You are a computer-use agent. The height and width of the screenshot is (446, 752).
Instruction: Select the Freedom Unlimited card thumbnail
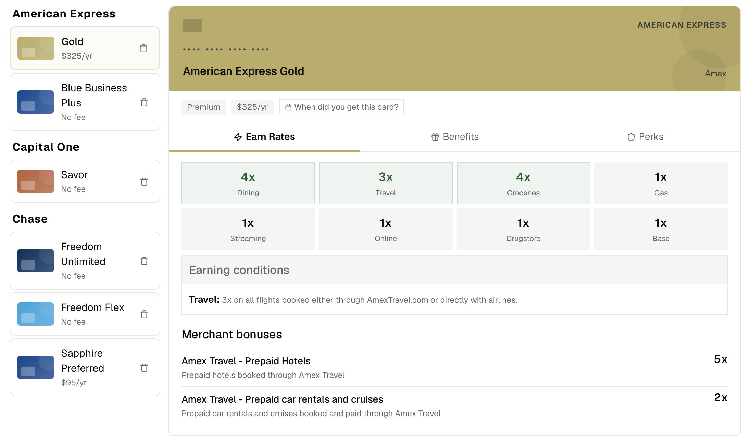coord(36,261)
